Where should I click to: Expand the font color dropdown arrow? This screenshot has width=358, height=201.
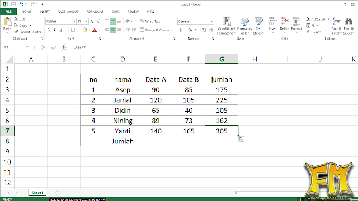coord(99,30)
